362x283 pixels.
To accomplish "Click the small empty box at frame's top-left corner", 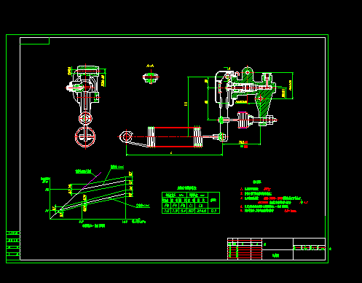I will (x=34, y=41).
